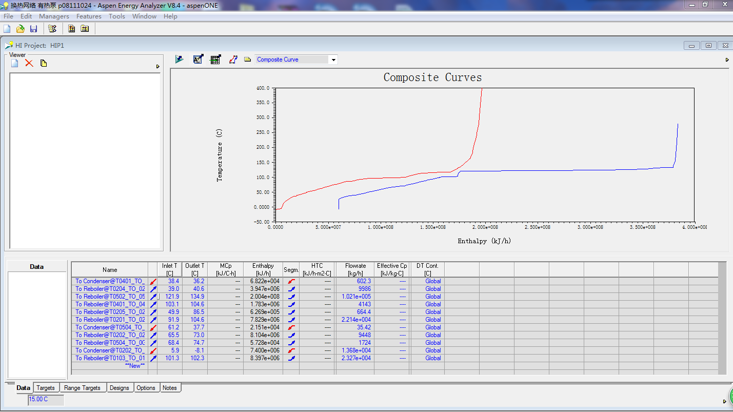Screen dimensions: 733x412
Task: Switch to the Options tab
Action: tap(146, 388)
